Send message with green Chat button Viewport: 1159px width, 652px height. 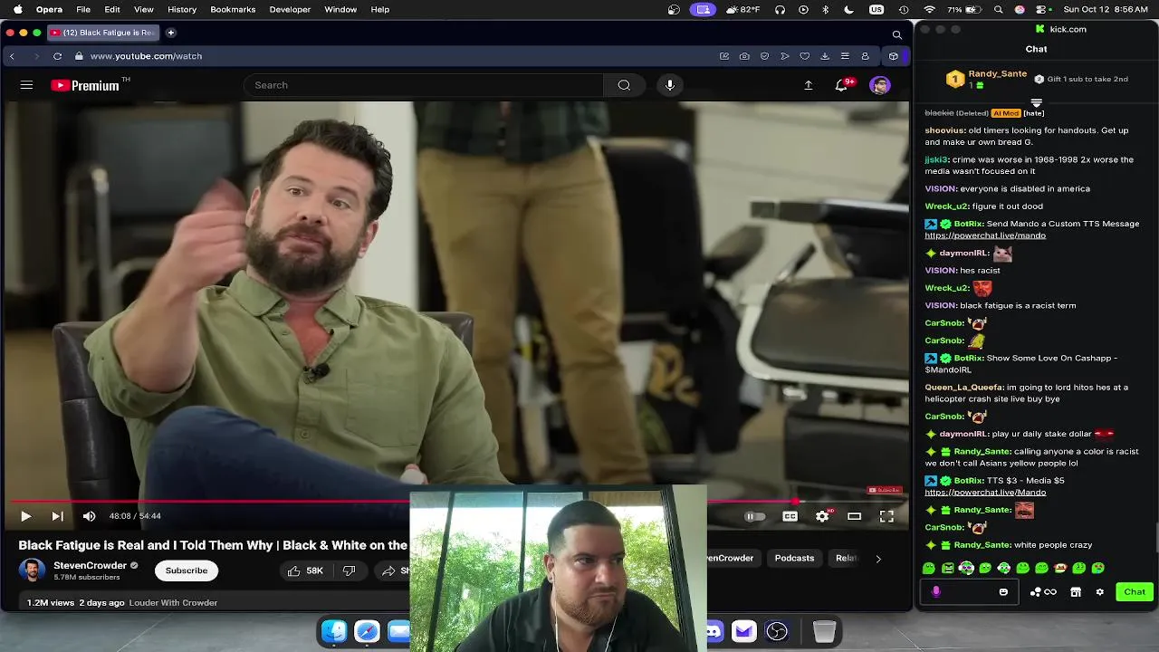pyautogui.click(x=1135, y=592)
